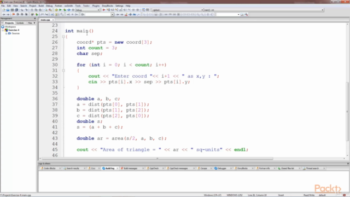The image size is (350, 197).
Task: Open the <global> scope dropdown
Action: [x=177, y=10]
